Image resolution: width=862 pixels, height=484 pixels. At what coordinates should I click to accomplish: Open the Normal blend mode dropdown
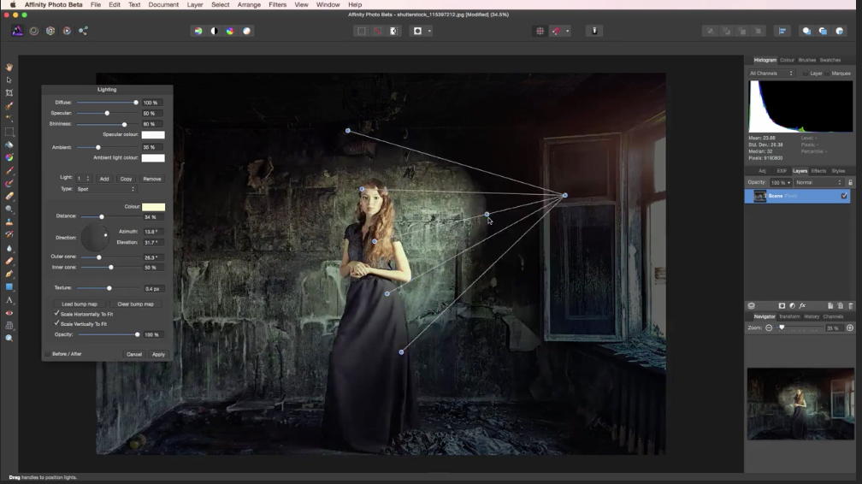818,182
